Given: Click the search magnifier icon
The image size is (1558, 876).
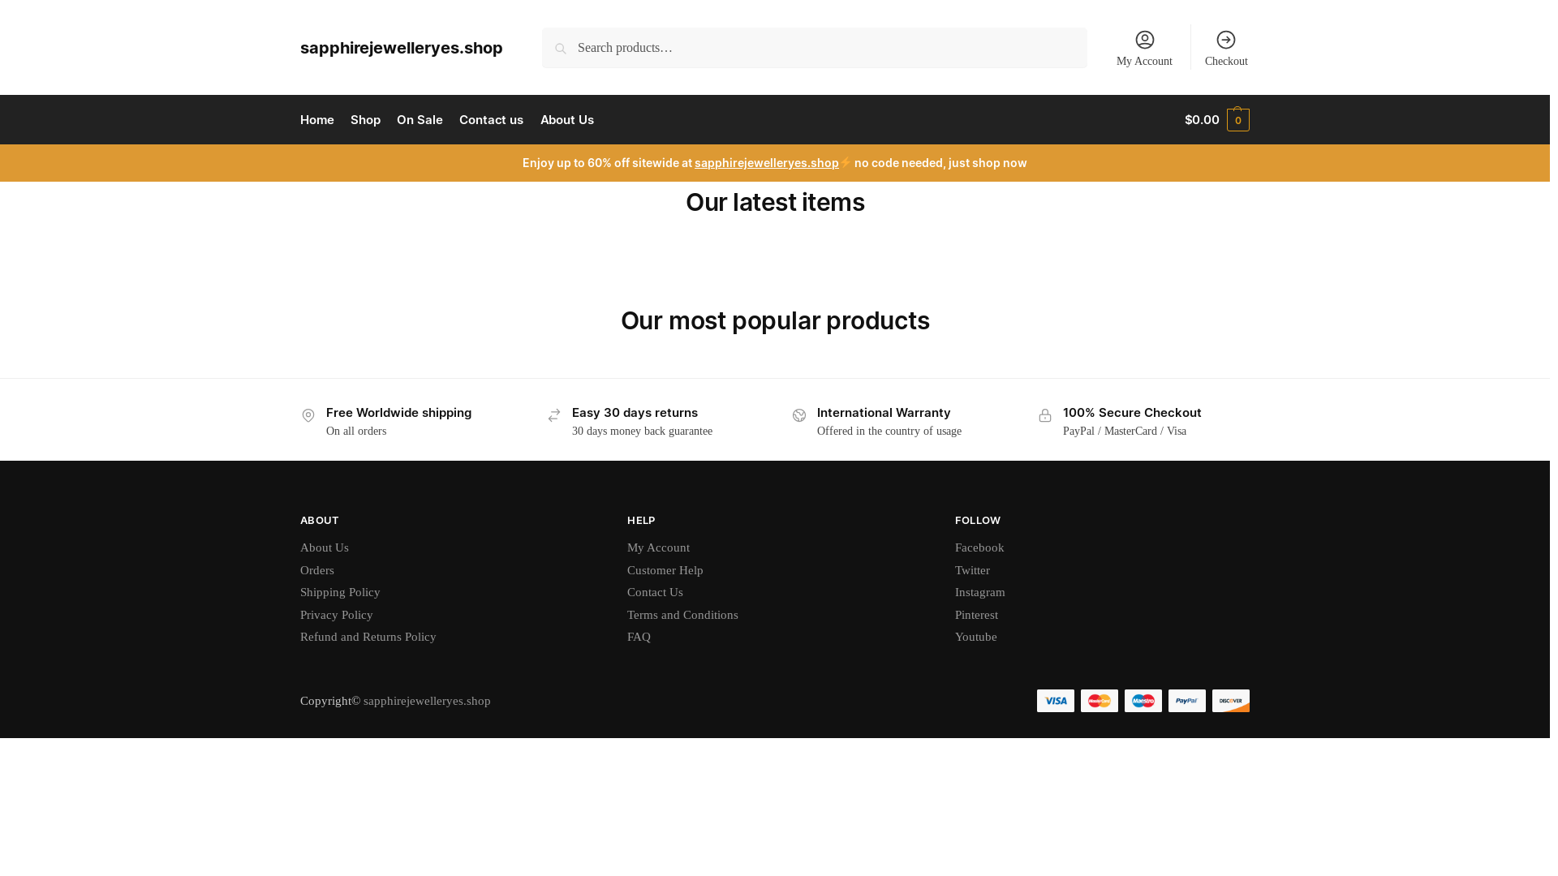Looking at the screenshot, I should [561, 49].
